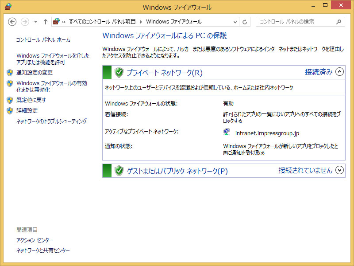Open アクション センター link
Viewport: 354px width, 266px height.
pyautogui.click(x=35, y=240)
